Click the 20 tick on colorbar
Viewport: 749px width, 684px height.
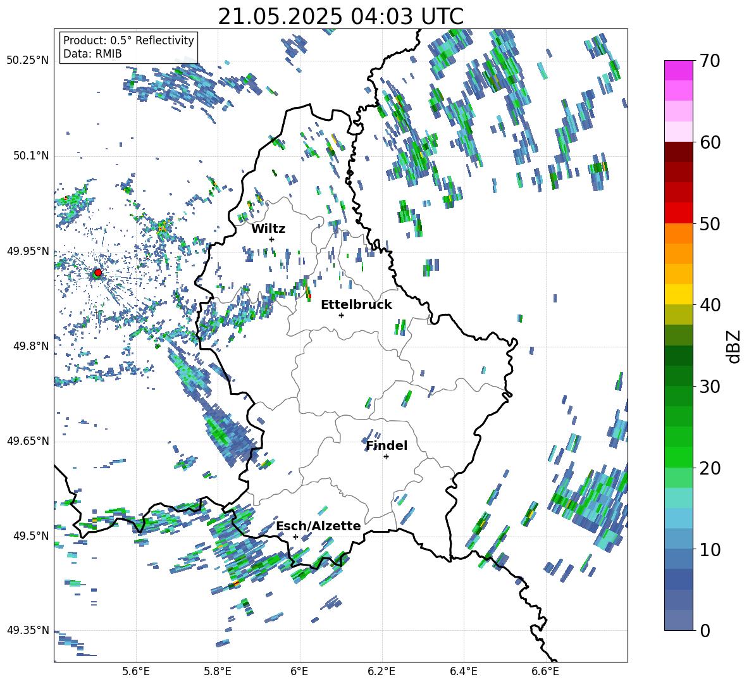[710, 468]
